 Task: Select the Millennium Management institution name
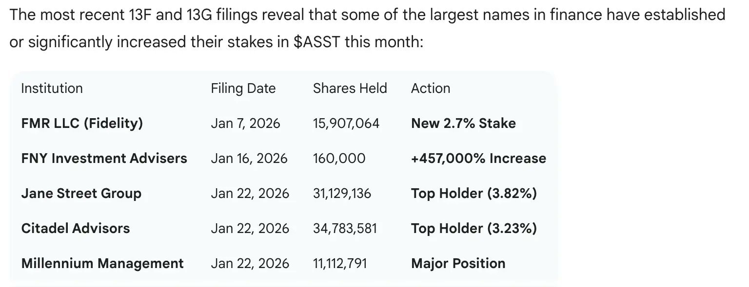click(x=102, y=264)
